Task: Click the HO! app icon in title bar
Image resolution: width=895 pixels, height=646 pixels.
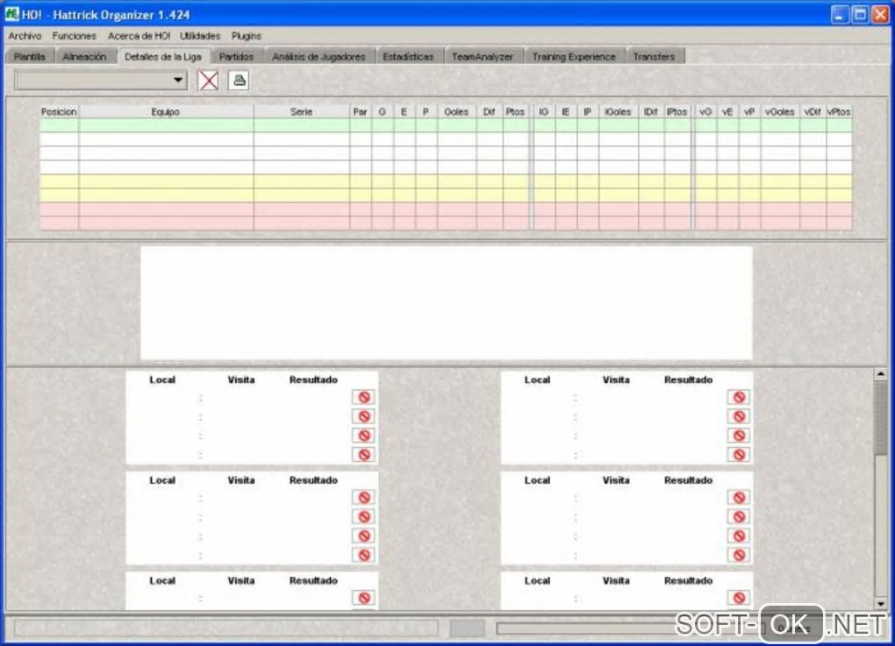Action: click(11, 14)
